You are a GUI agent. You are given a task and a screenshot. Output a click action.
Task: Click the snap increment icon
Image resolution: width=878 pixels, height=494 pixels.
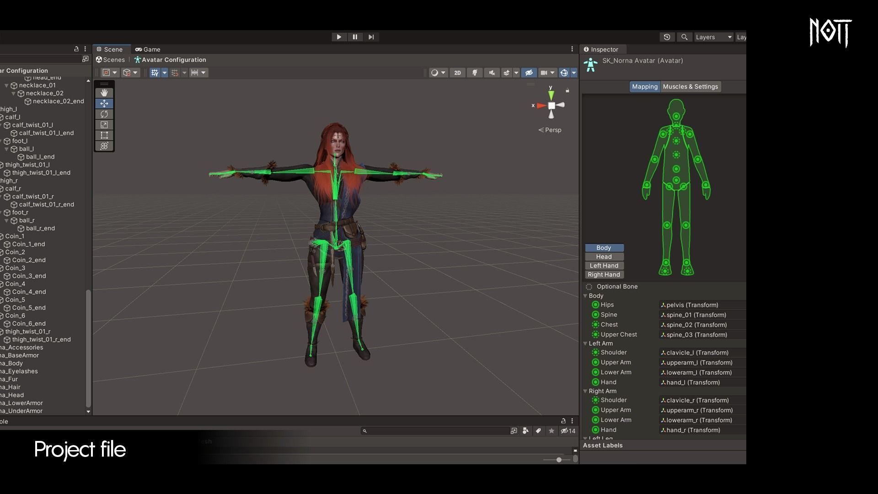click(x=175, y=73)
